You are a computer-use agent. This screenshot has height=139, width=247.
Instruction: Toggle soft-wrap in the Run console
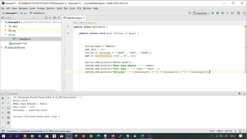[x=8, y=108]
